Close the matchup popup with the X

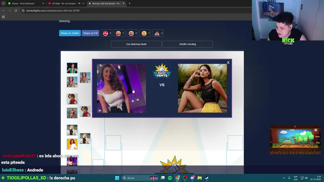[x=228, y=62]
